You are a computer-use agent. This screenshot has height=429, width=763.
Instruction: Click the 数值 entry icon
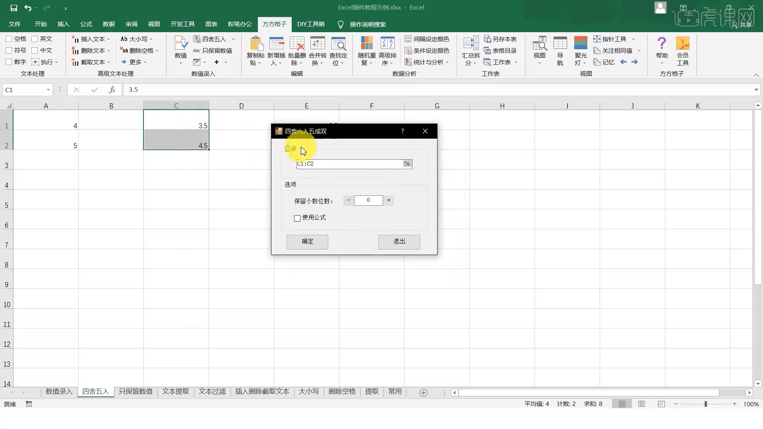[x=181, y=43]
